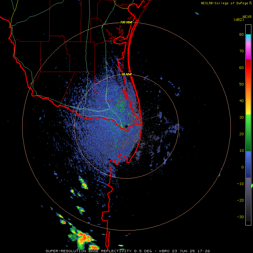253x253 pixels.
Task: Click the [dBZ] unit label
Action: pos(239,19)
